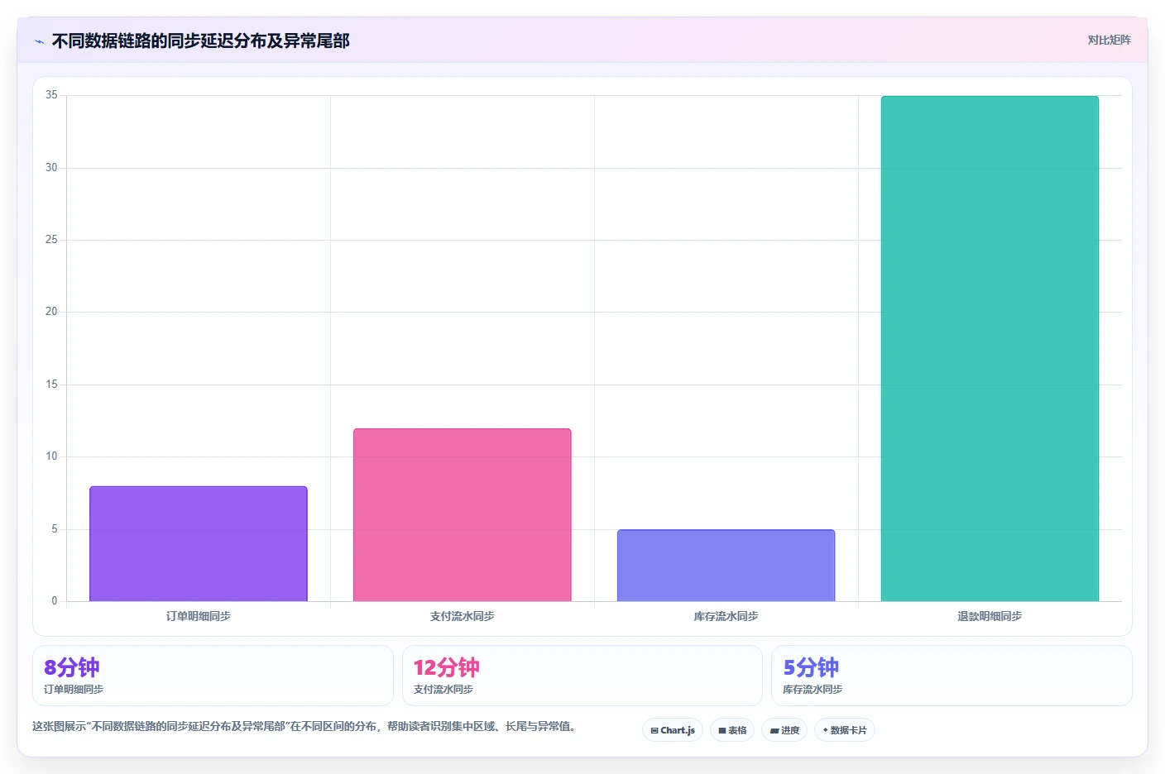Click the 退款明细同步 x-axis label

(x=990, y=616)
